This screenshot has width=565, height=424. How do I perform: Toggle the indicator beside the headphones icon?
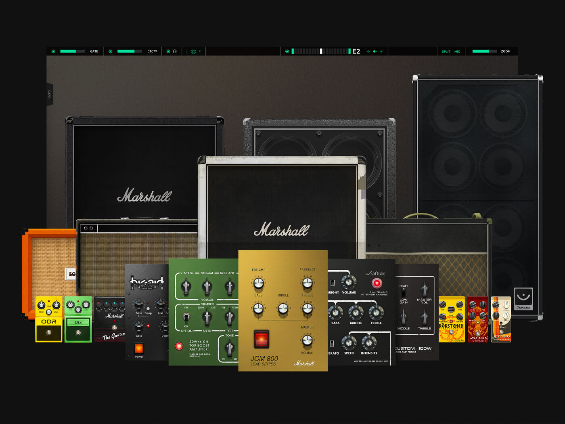[168, 51]
